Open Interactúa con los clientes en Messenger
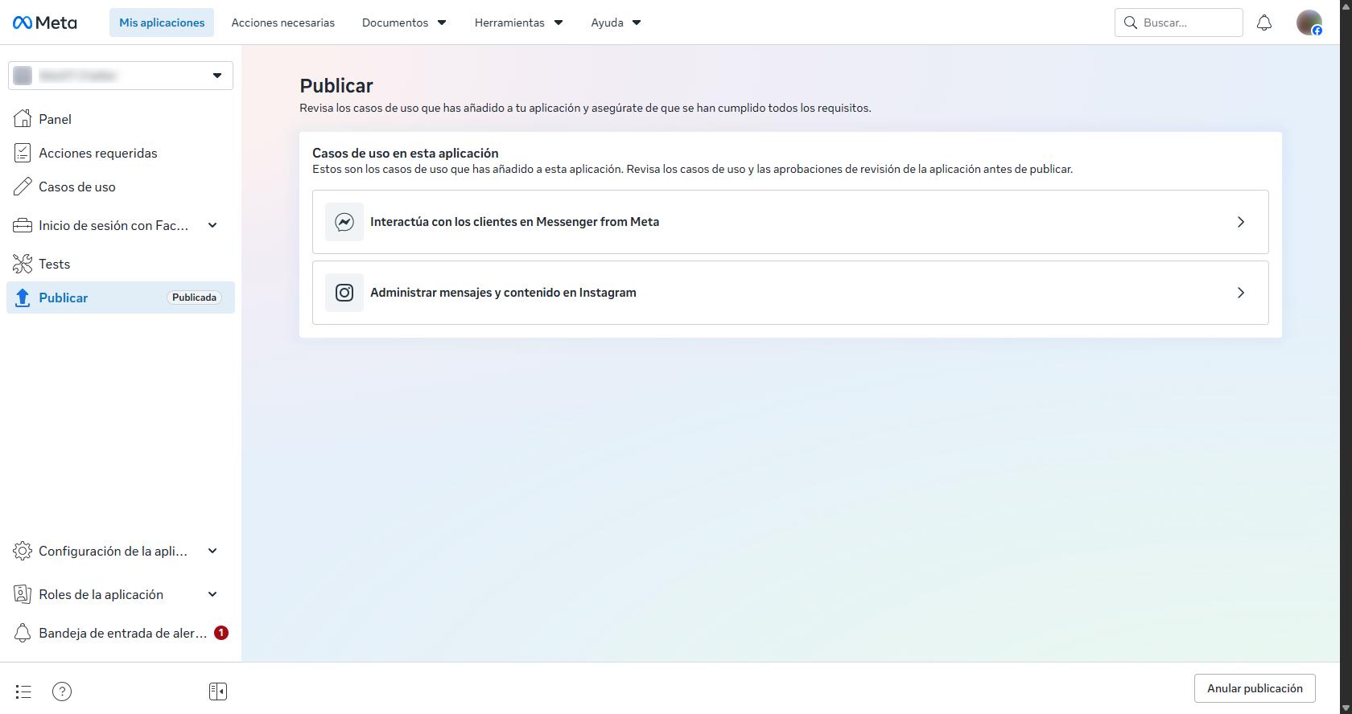 (x=790, y=222)
